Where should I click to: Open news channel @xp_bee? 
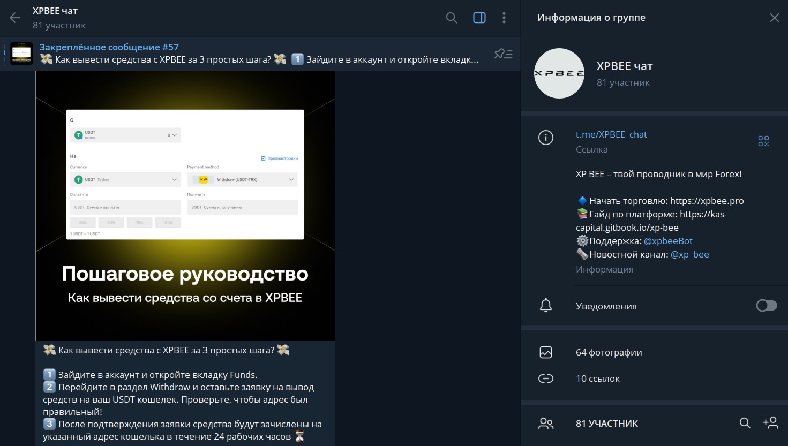pyautogui.click(x=689, y=254)
